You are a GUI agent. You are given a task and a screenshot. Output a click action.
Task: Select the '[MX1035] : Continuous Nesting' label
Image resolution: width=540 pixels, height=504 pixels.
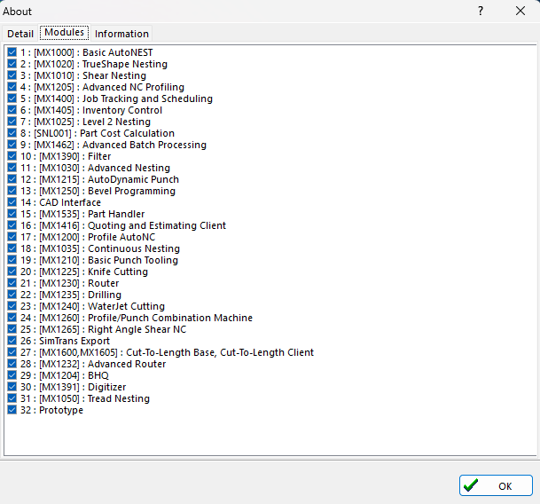(110, 248)
